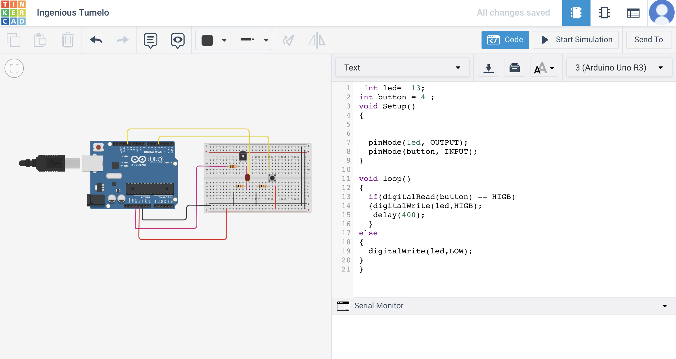Image resolution: width=676 pixels, height=359 pixels.
Task: Click the Code button
Action: pyautogui.click(x=505, y=40)
